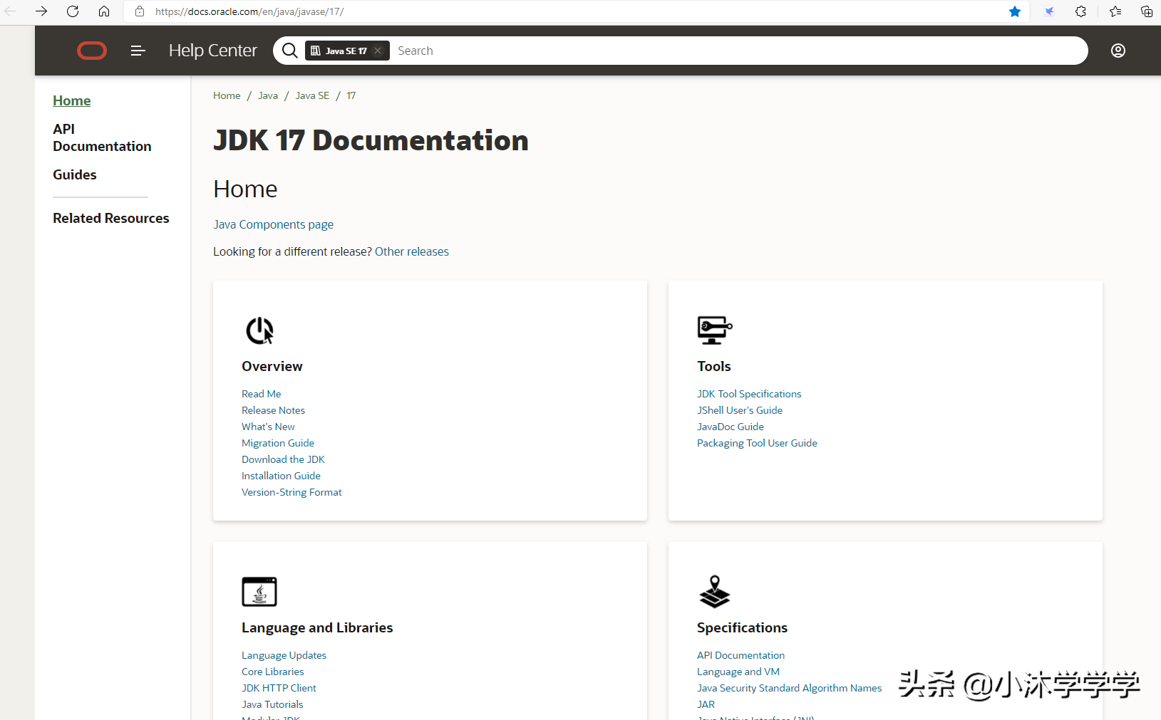Open API Documentation under Specifications

[x=741, y=655]
